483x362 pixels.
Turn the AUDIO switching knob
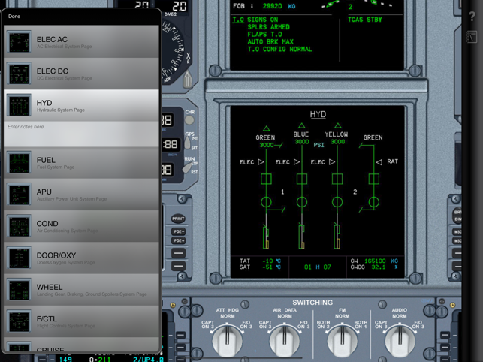click(x=400, y=340)
